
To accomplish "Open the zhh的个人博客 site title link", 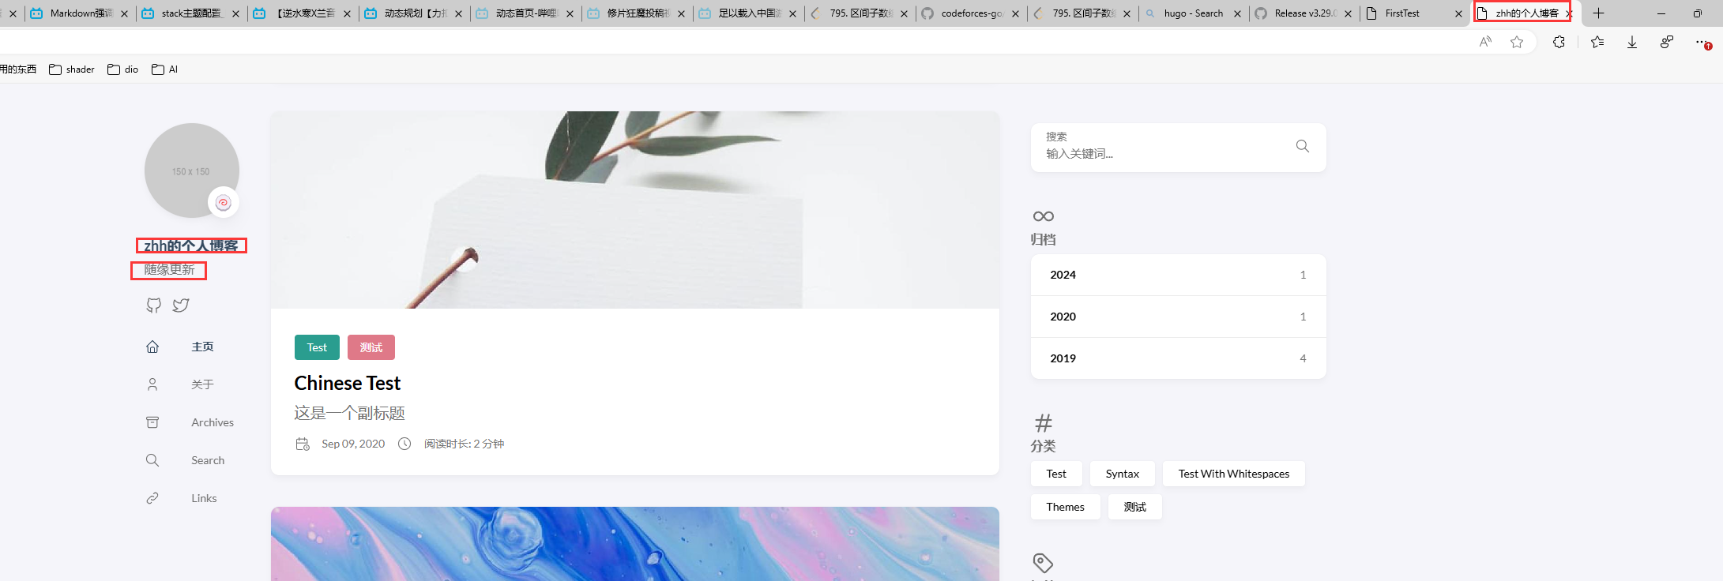I will (x=191, y=246).
